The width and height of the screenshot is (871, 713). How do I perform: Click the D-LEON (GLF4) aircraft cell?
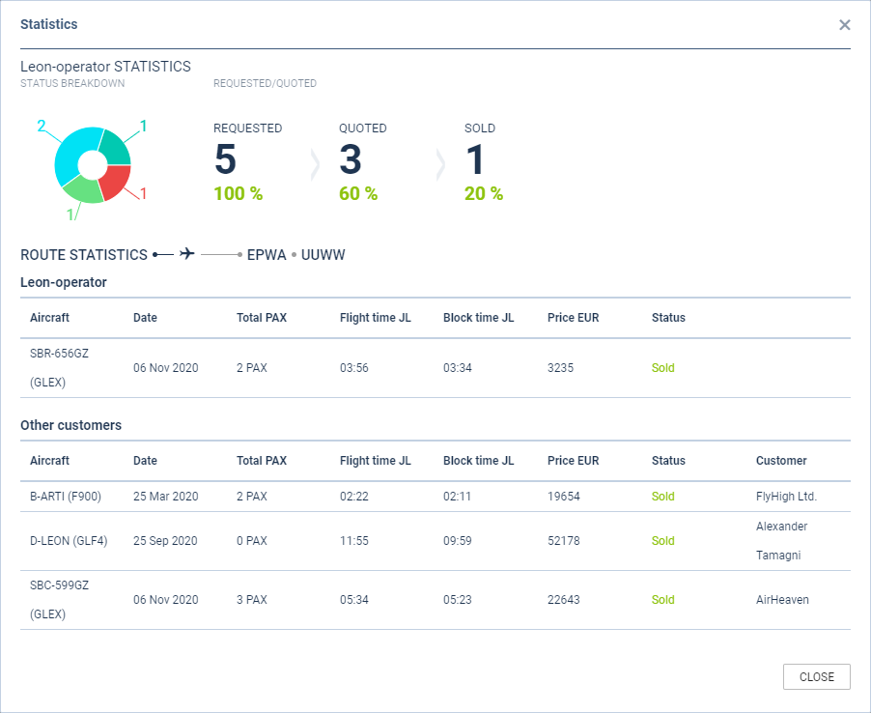point(69,541)
